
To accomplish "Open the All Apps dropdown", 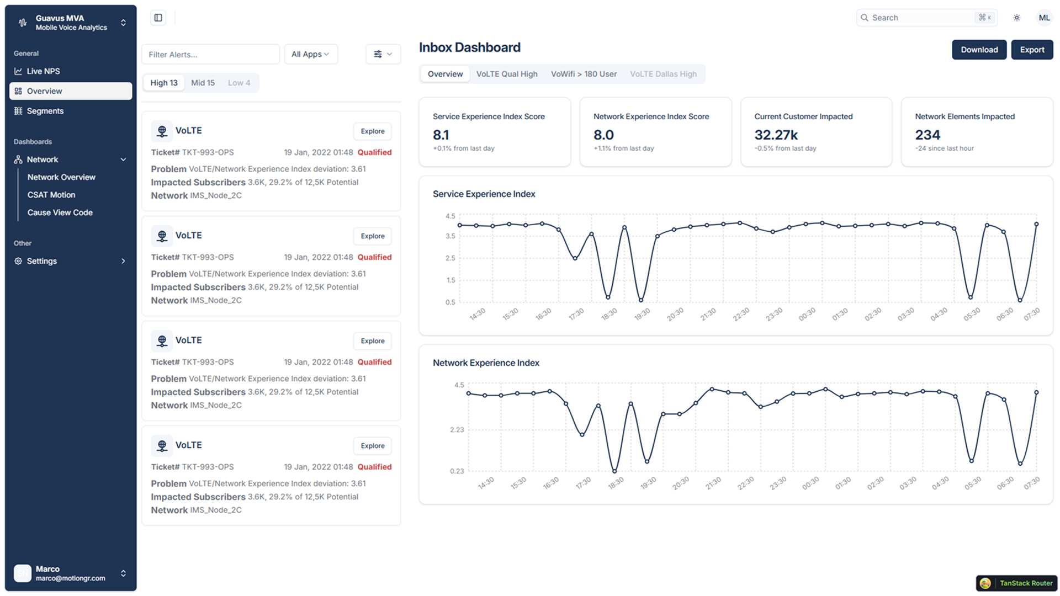I will 310,54.
